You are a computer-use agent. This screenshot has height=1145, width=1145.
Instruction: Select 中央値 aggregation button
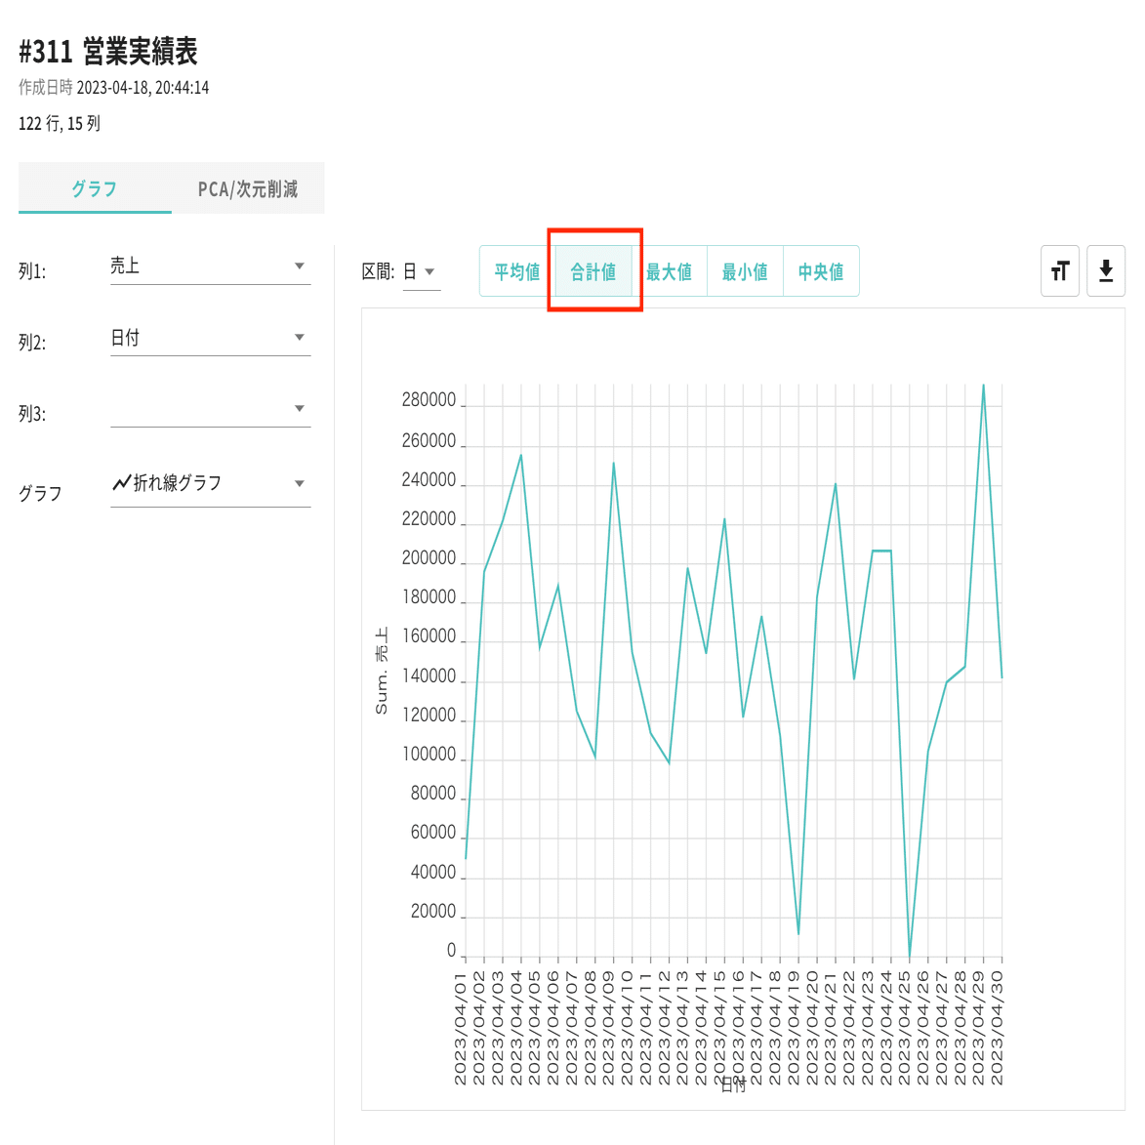pos(821,271)
